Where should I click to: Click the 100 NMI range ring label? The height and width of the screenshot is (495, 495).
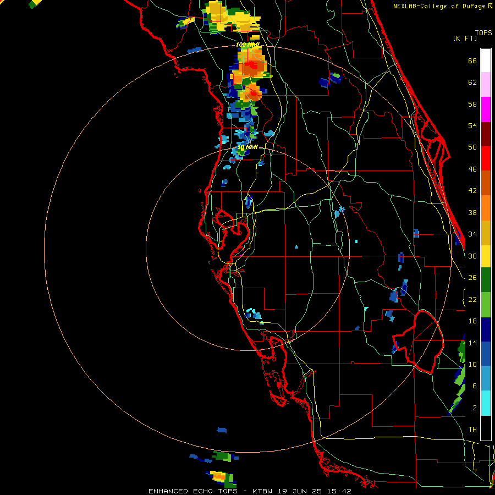coord(248,45)
